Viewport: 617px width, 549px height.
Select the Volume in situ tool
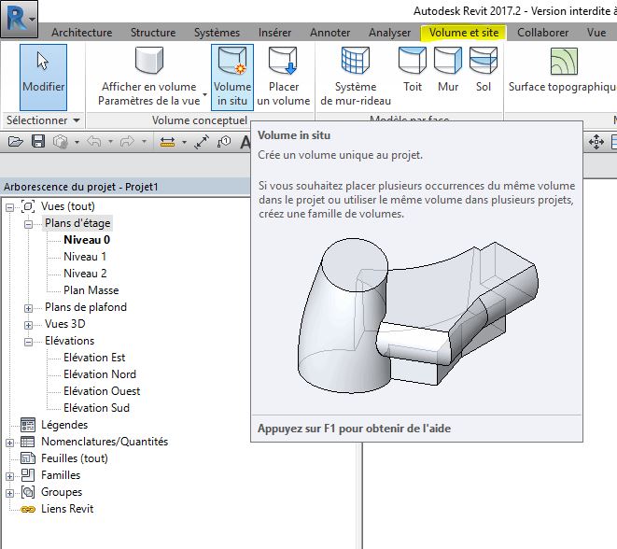pyautogui.click(x=232, y=77)
